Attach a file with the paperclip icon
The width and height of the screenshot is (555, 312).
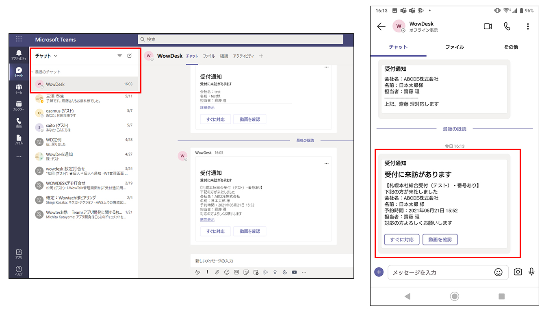(x=217, y=272)
